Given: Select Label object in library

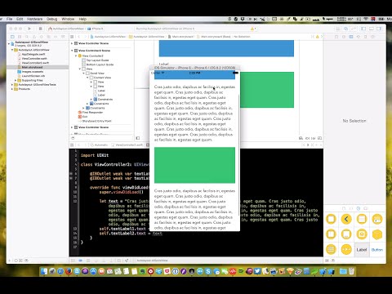Looking at the screenshot, I should [362, 249].
